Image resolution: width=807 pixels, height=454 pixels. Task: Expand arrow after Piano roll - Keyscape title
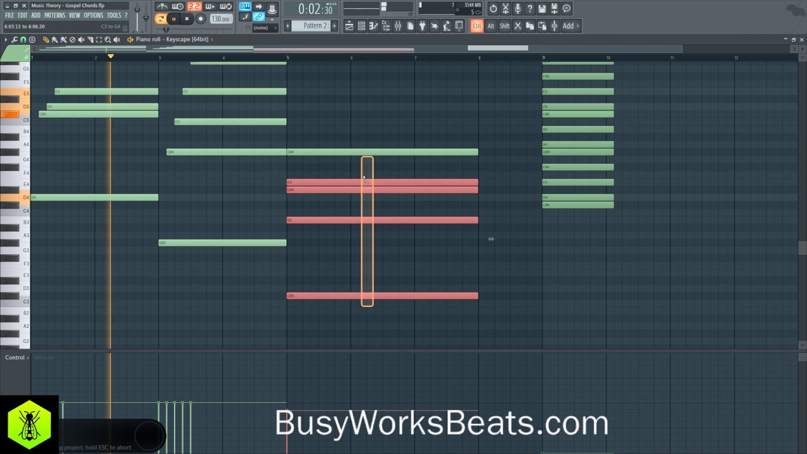click(x=212, y=40)
